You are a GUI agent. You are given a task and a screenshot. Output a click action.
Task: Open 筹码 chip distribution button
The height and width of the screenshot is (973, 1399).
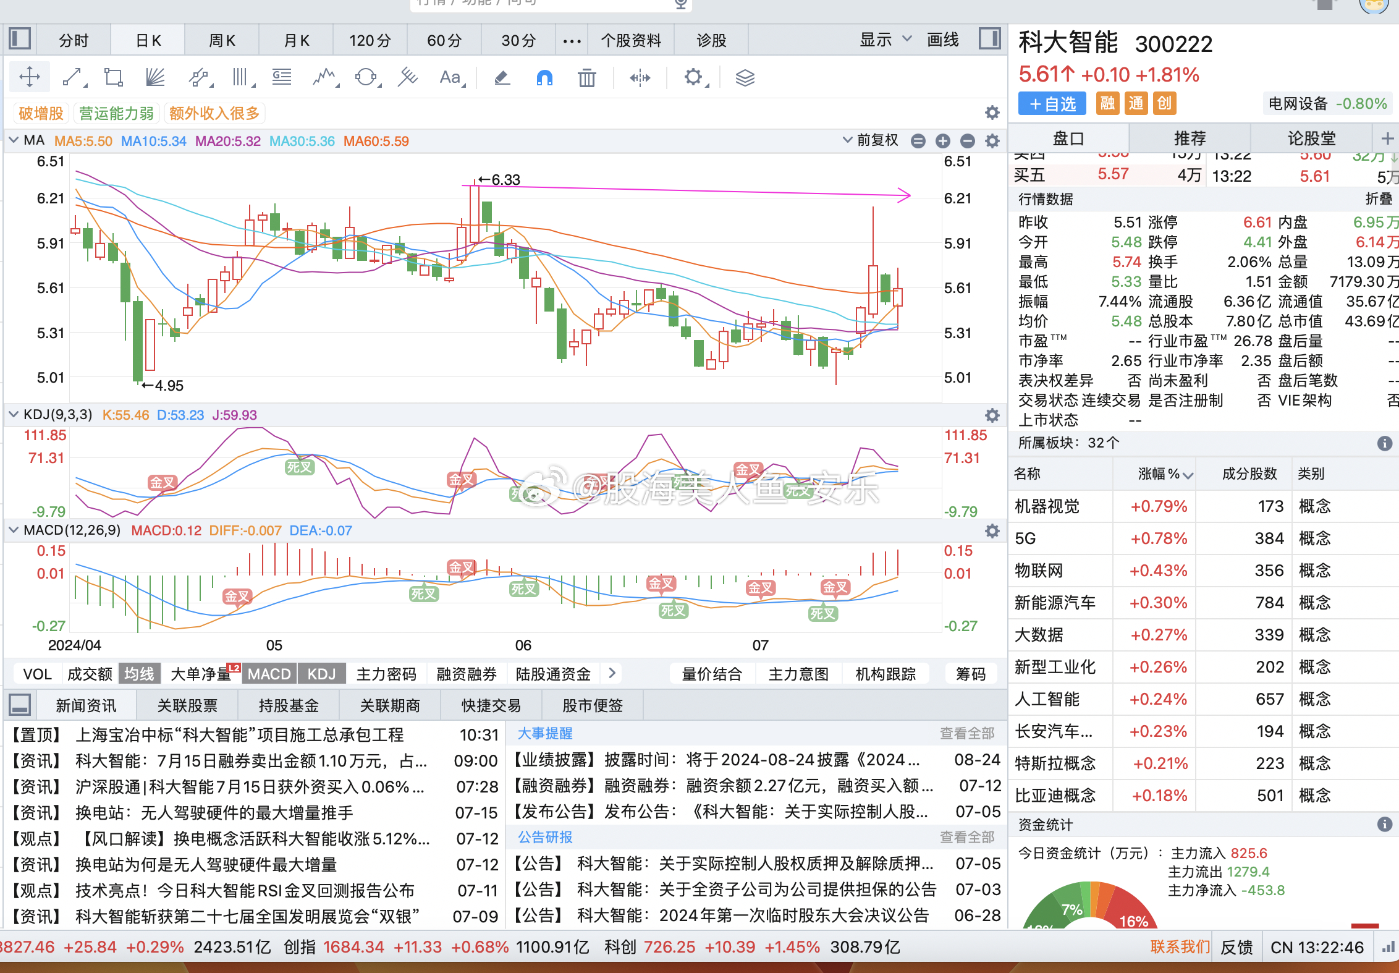(971, 674)
